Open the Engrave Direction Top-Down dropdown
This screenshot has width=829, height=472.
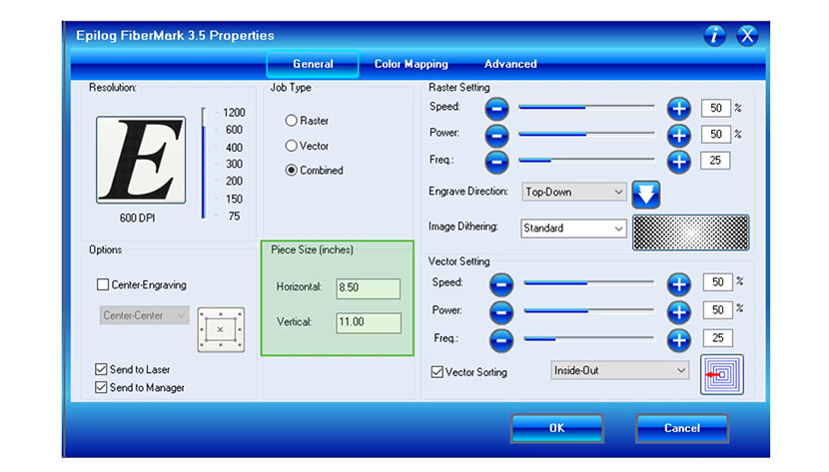572,192
